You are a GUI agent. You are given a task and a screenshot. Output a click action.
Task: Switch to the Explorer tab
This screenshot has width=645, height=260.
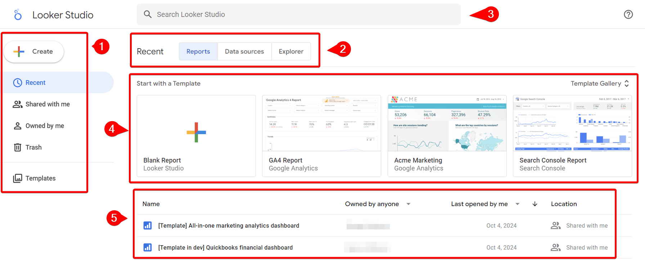click(291, 51)
